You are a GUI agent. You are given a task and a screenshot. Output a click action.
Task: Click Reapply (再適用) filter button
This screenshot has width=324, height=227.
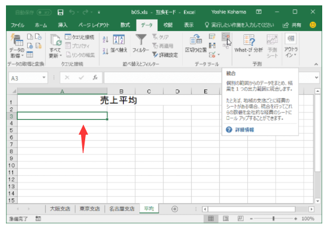pos(163,46)
